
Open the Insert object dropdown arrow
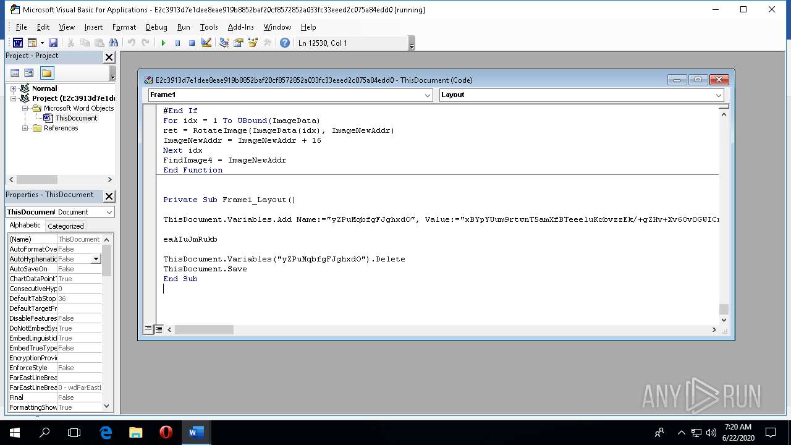click(42, 43)
